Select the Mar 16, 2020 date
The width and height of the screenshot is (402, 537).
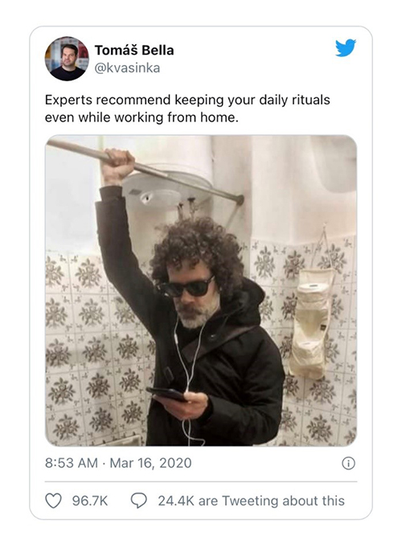tap(150, 463)
